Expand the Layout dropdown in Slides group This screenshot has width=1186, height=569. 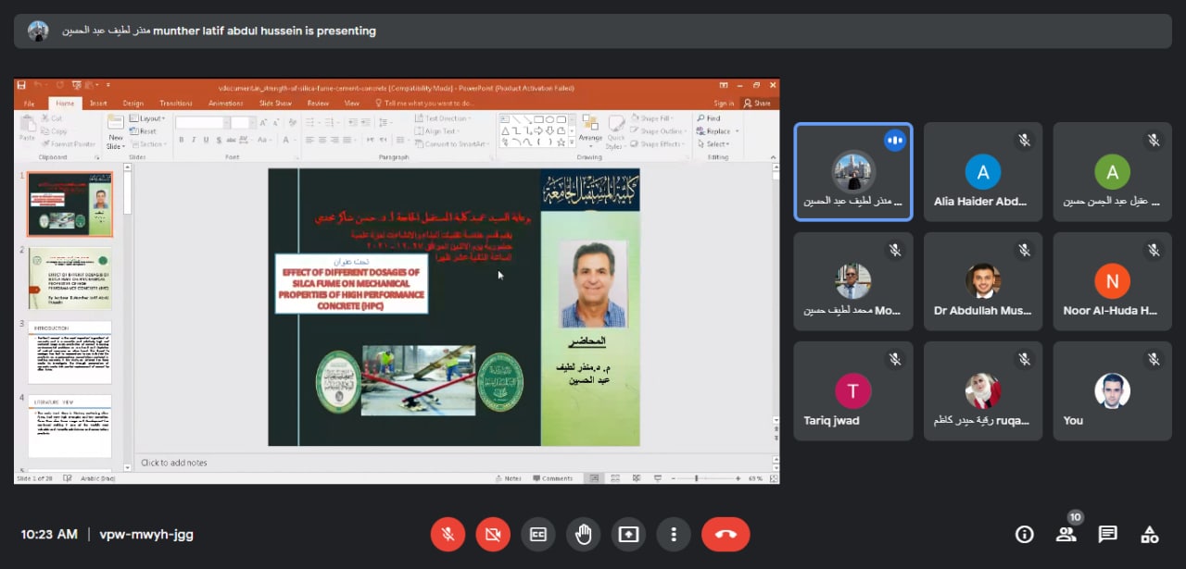[147, 118]
